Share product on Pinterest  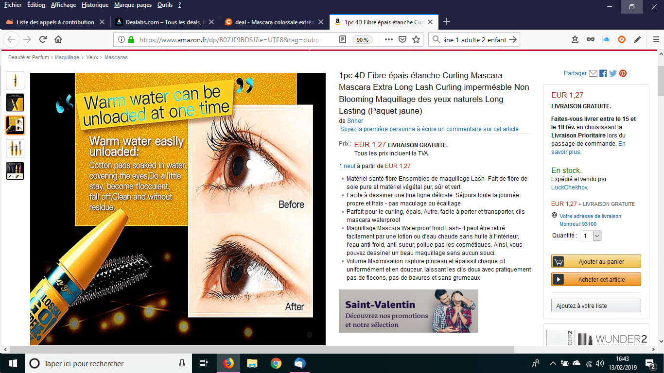click(623, 73)
